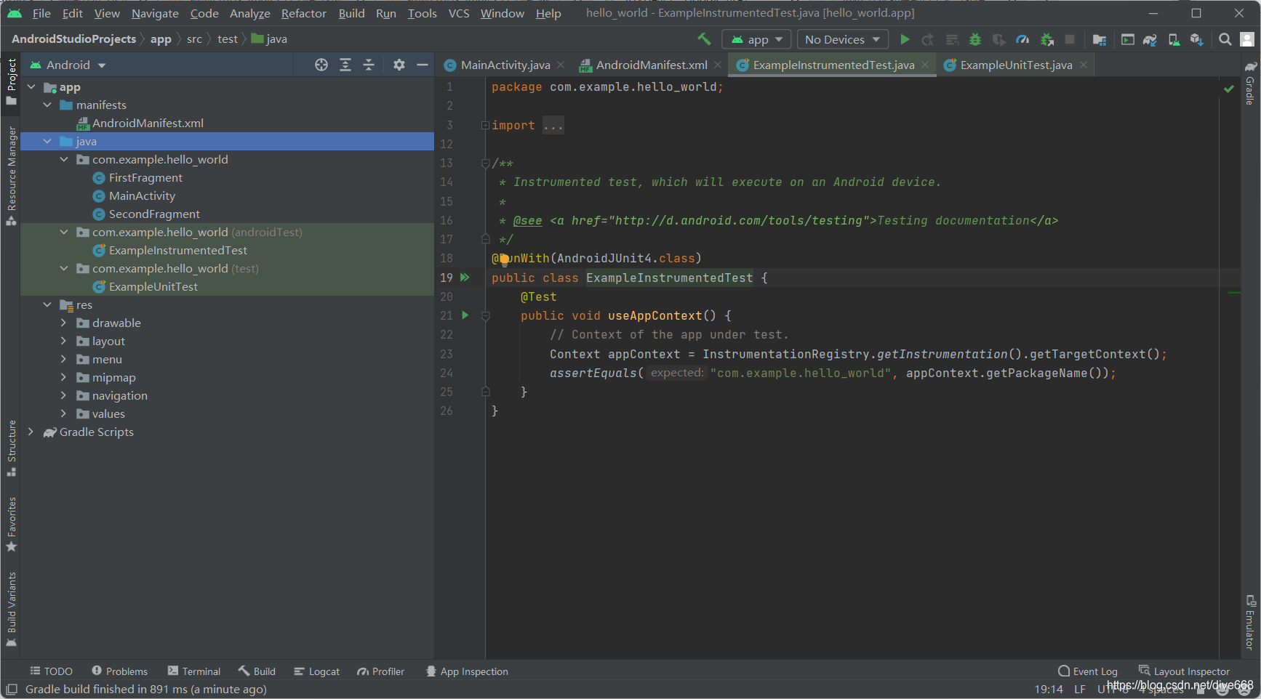This screenshot has height=699, width=1261.
Task: Click Select Opened File target icon
Action: click(321, 65)
